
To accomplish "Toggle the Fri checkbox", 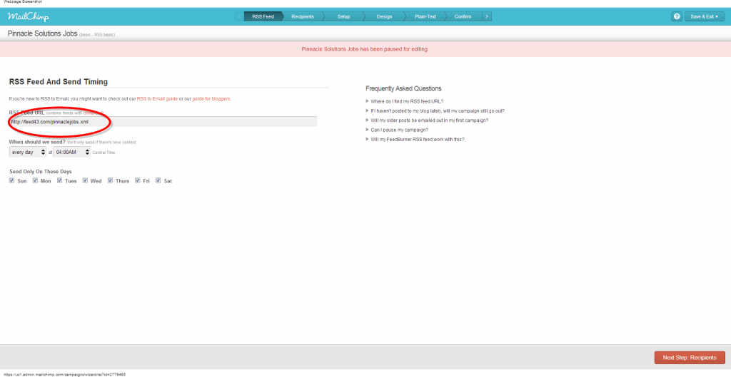I will coord(138,180).
